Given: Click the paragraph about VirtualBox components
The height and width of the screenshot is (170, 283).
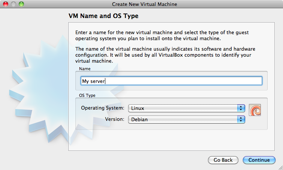Looking at the screenshot, I should (x=163, y=55).
